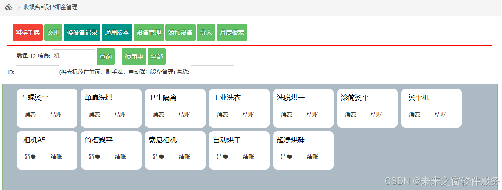This screenshot has height=190, width=502.
Task: Select the 工业洗衣 device title
Action: click(227, 98)
